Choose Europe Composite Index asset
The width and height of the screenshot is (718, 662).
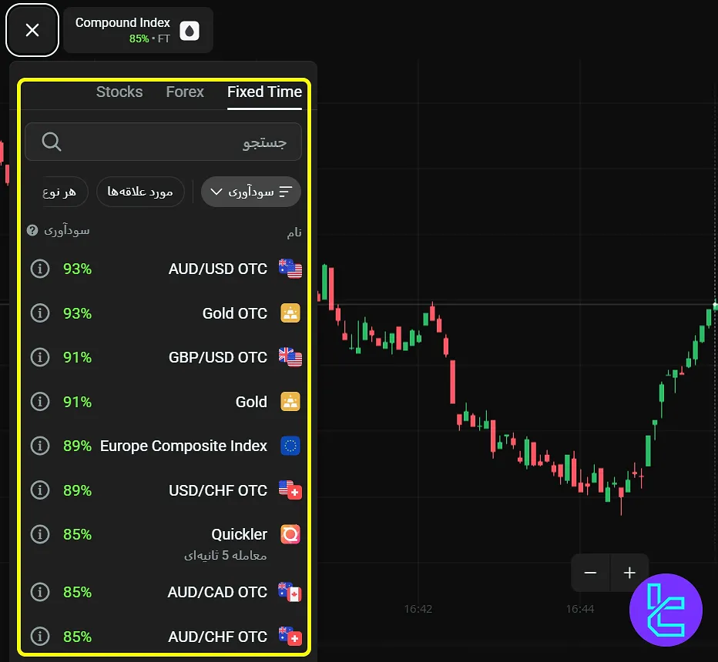tap(183, 446)
